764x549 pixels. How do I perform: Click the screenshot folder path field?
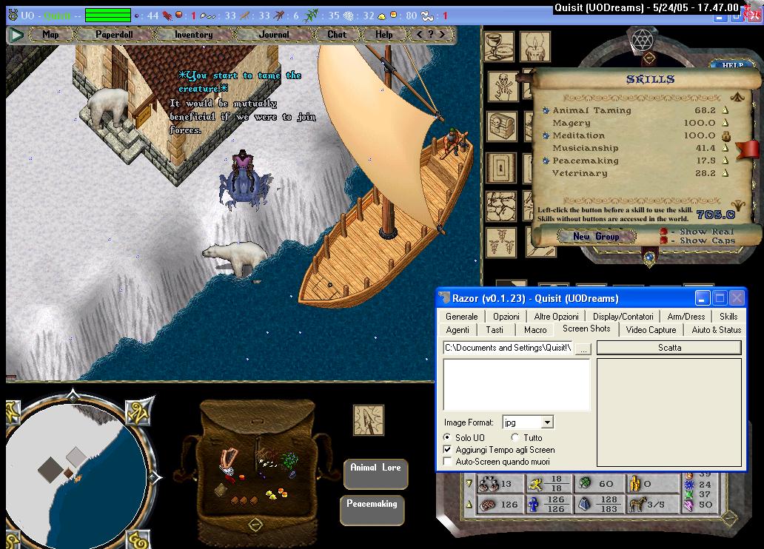(508, 348)
